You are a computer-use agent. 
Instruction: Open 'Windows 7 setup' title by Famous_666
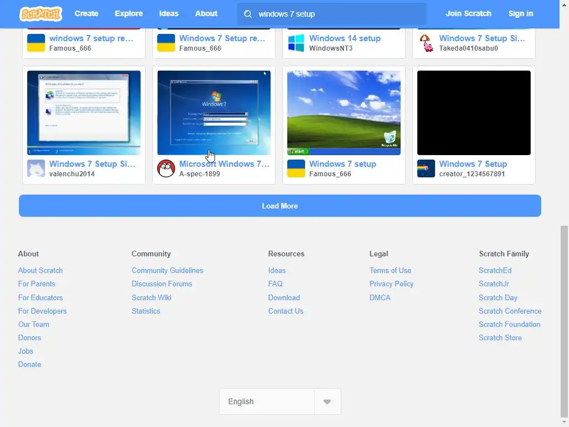click(x=342, y=164)
